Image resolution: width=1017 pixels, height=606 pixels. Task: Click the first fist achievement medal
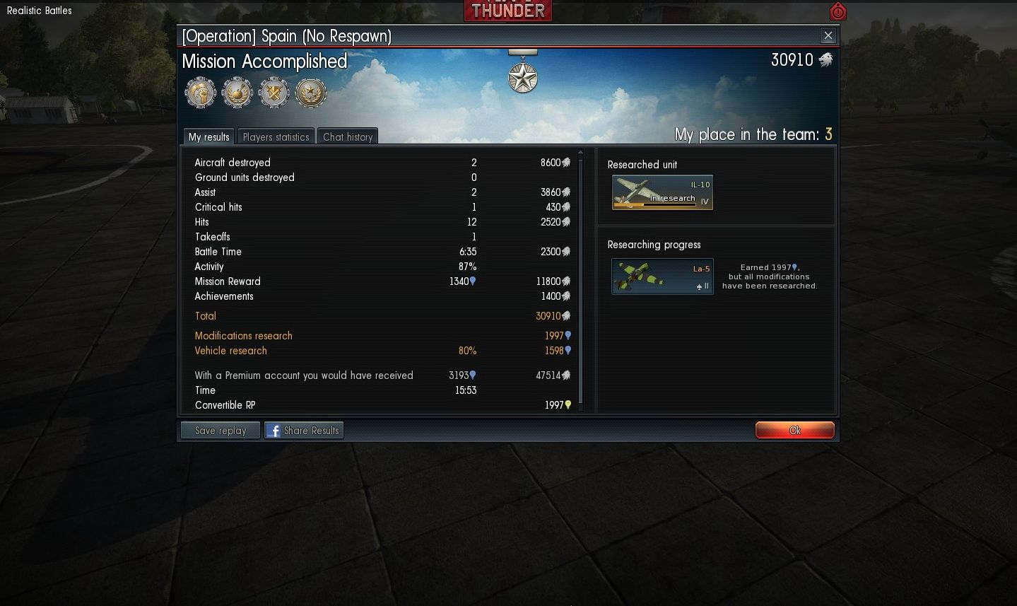pyautogui.click(x=201, y=93)
